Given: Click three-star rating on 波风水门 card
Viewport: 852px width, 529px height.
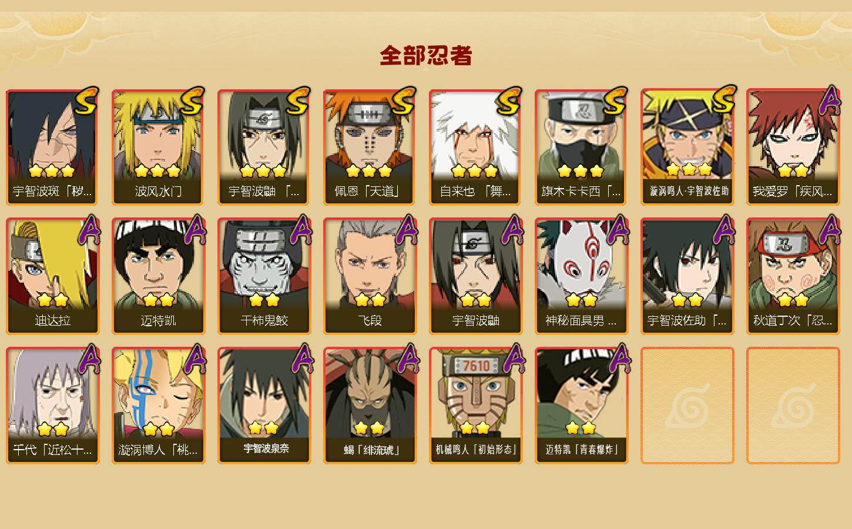Looking at the screenshot, I should tap(157, 171).
